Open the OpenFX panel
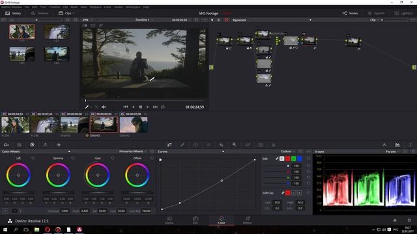This screenshot has height=234, width=417. point(376,13)
